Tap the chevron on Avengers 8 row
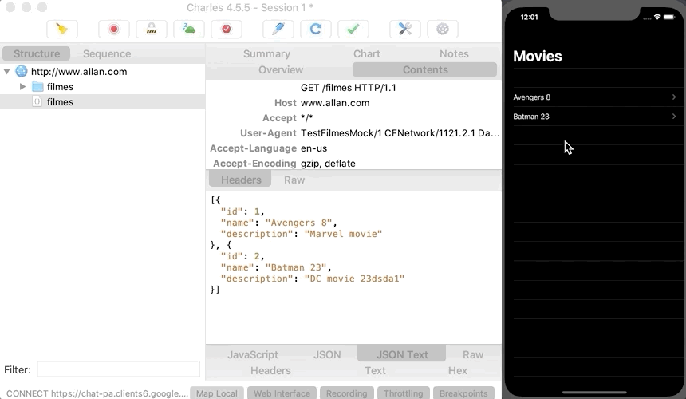 click(x=674, y=97)
